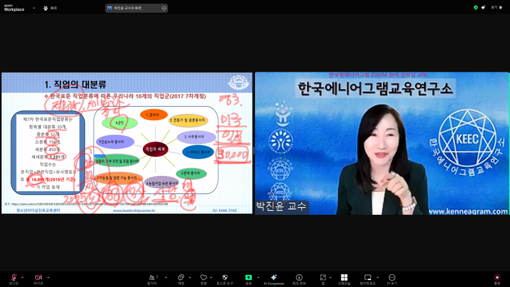The image size is (510, 287).
Task: Click the 6 농림어업 숙련 종사자 bubble
Action: 162,183
